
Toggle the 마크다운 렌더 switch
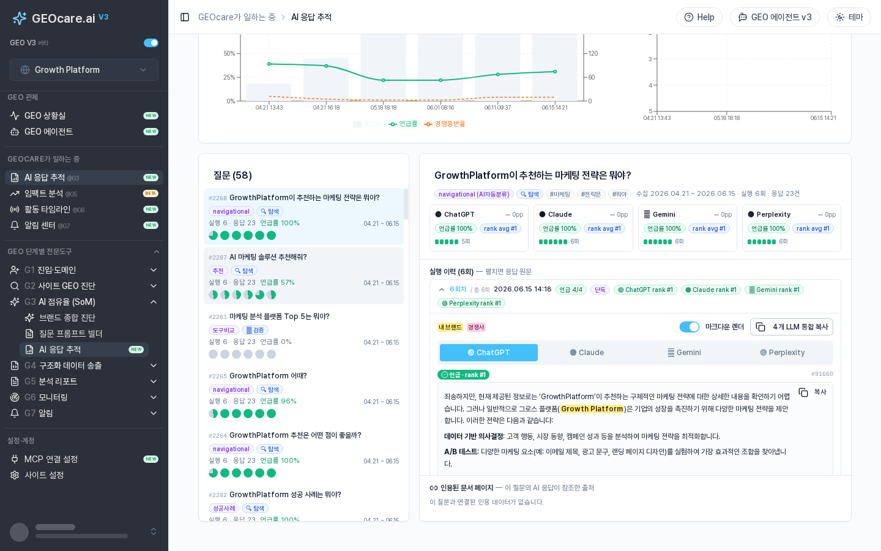pyautogui.click(x=690, y=327)
